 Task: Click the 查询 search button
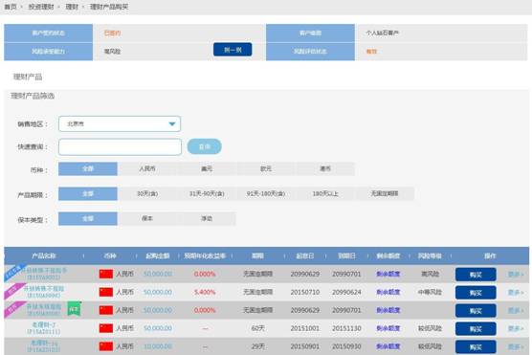click(x=204, y=146)
